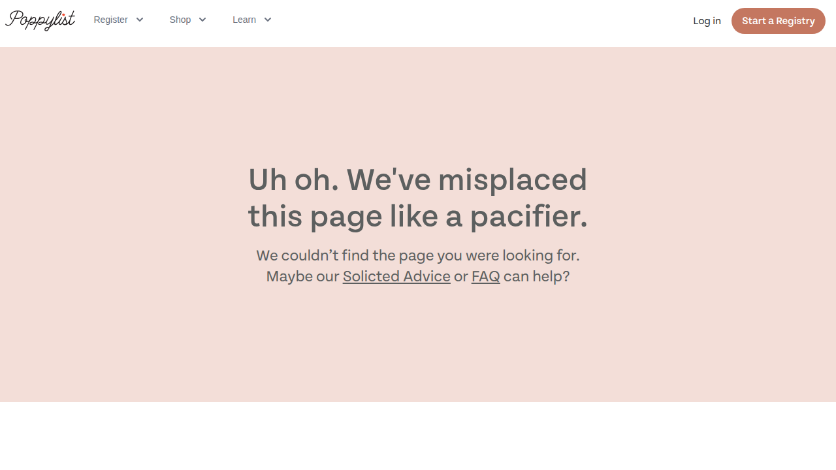The width and height of the screenshot is (836, 470).
Task: Expand the chevron beside Learn
Action: [x=268, y=20]
